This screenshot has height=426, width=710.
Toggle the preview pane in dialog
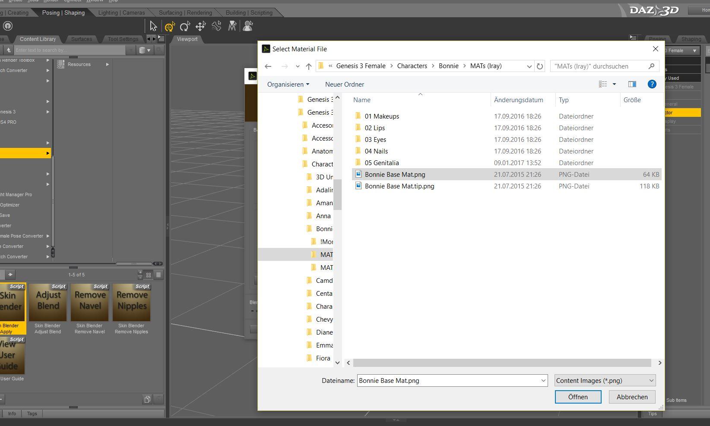click(x=632, y=84)
